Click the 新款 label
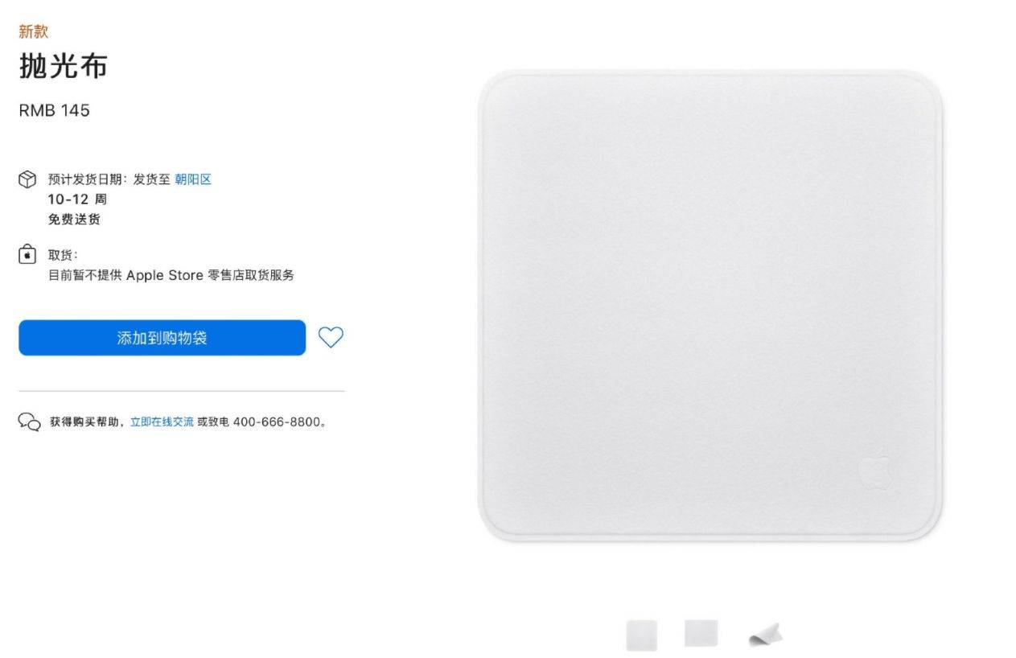This screenshot has height=658, width=1016. pos(34,31)
